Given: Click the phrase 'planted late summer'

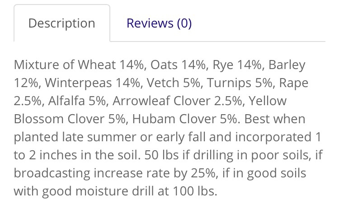Looking at the screenshot, I should [75, 137].
